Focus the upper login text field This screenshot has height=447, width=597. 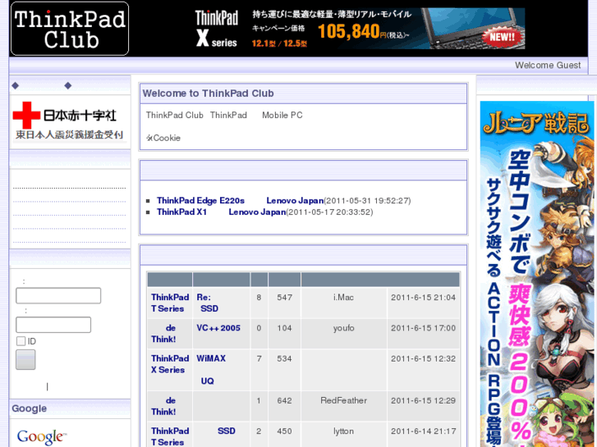coord(58,295)
